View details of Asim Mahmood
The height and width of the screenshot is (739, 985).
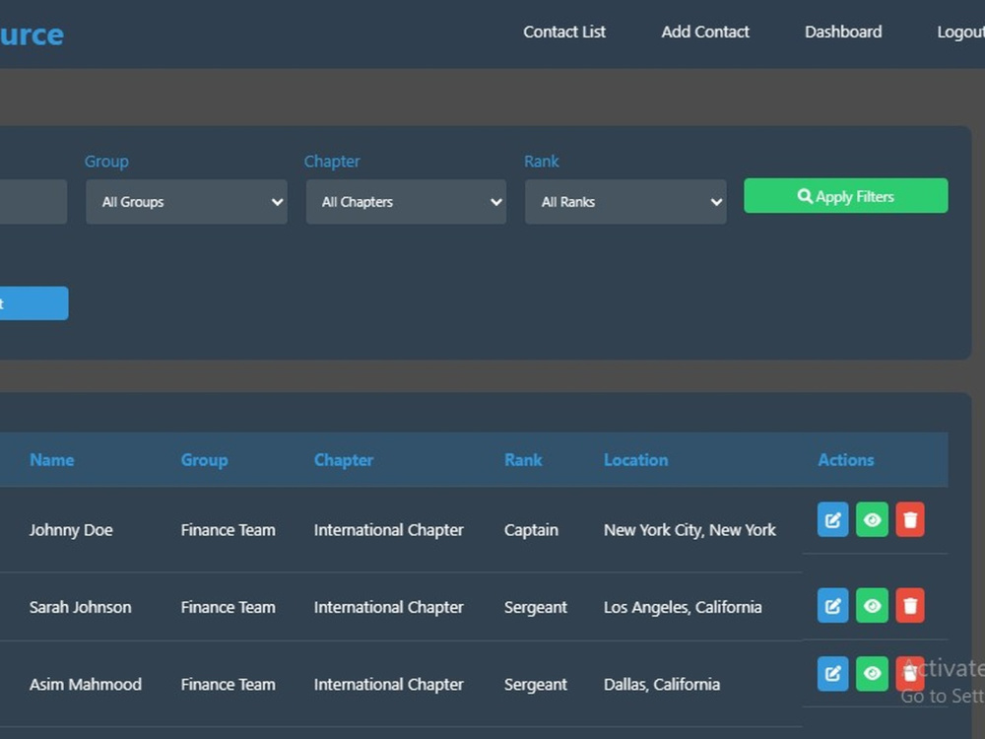tap(872, 674)
